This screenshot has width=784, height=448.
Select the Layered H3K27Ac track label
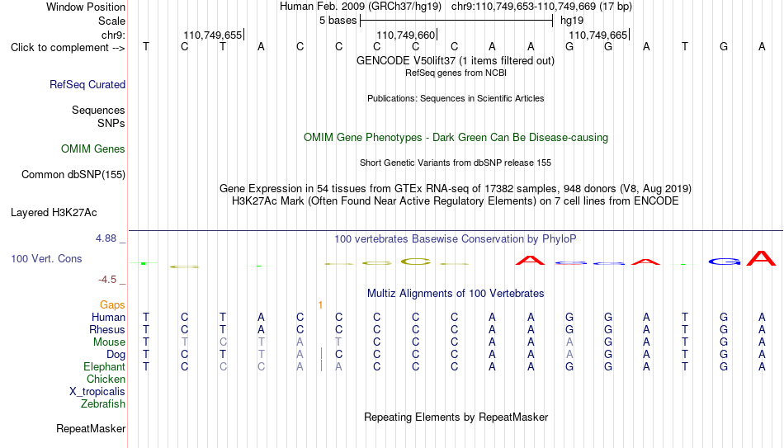pyautogui.click(x=54, y=213)
